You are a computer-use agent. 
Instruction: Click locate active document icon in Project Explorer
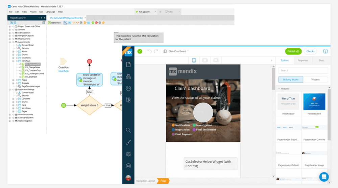click(x=44, y=22)
